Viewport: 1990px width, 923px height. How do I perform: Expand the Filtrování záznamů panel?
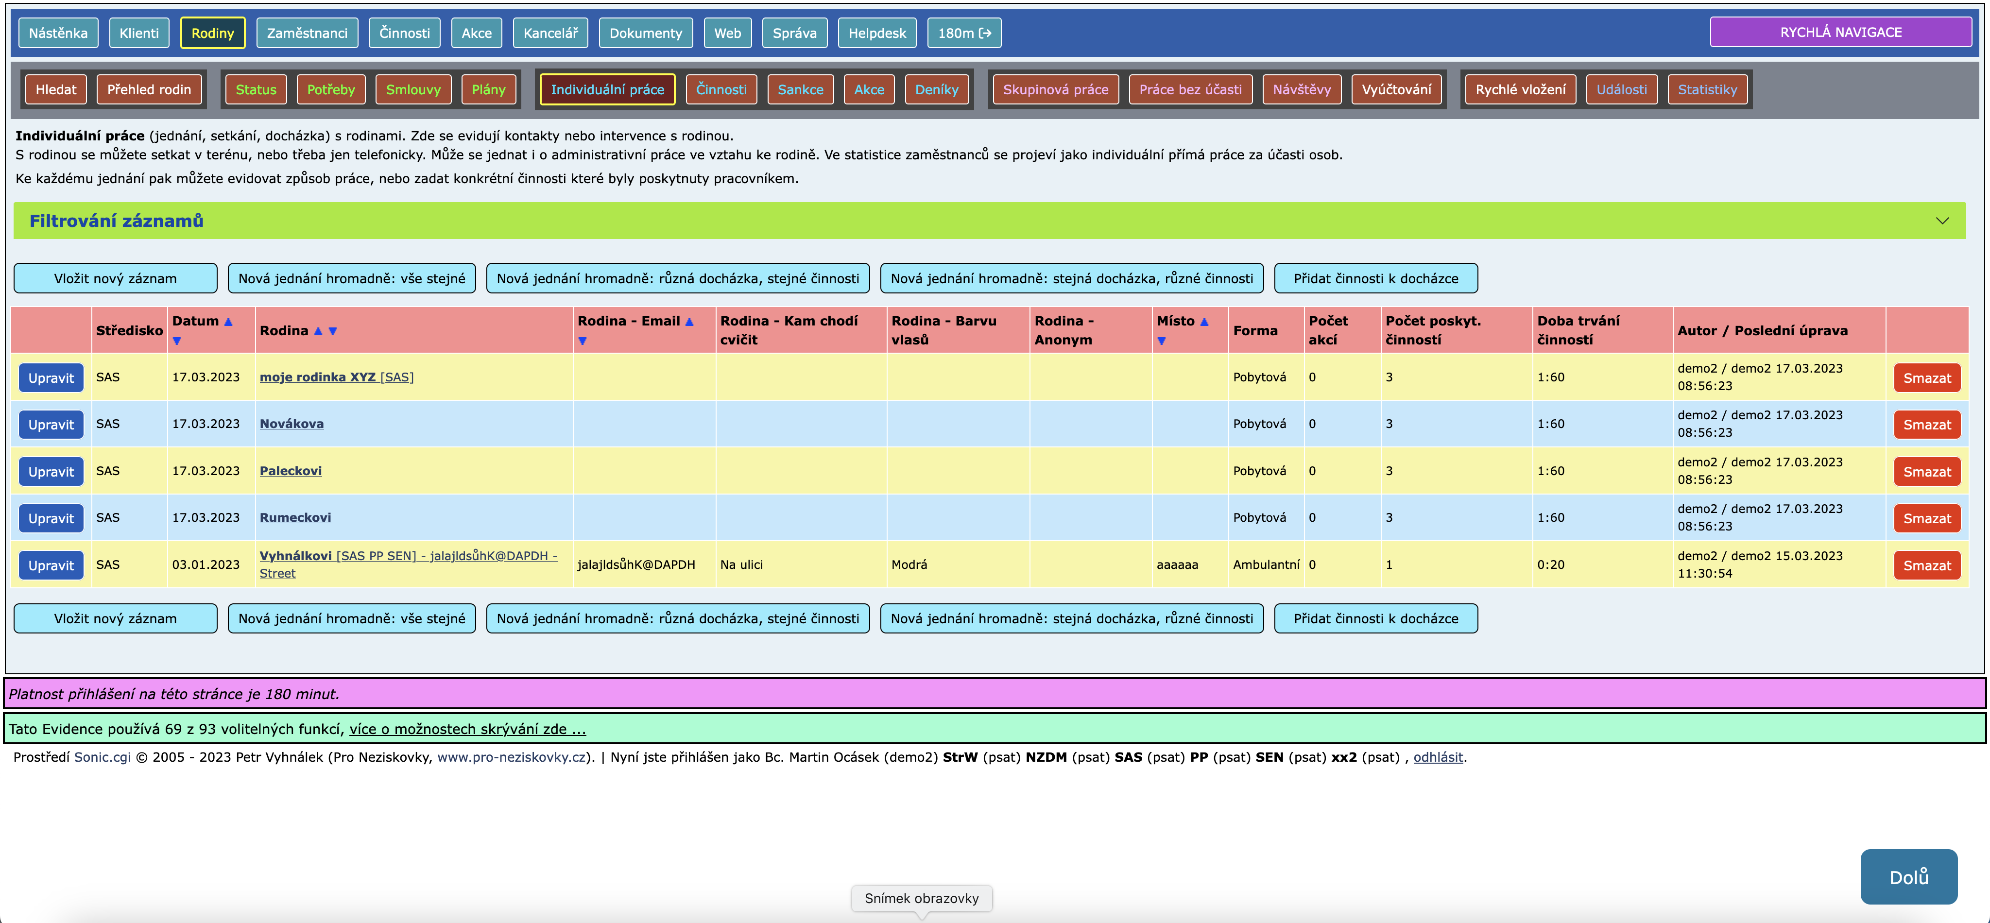click(x=116, y=221)
